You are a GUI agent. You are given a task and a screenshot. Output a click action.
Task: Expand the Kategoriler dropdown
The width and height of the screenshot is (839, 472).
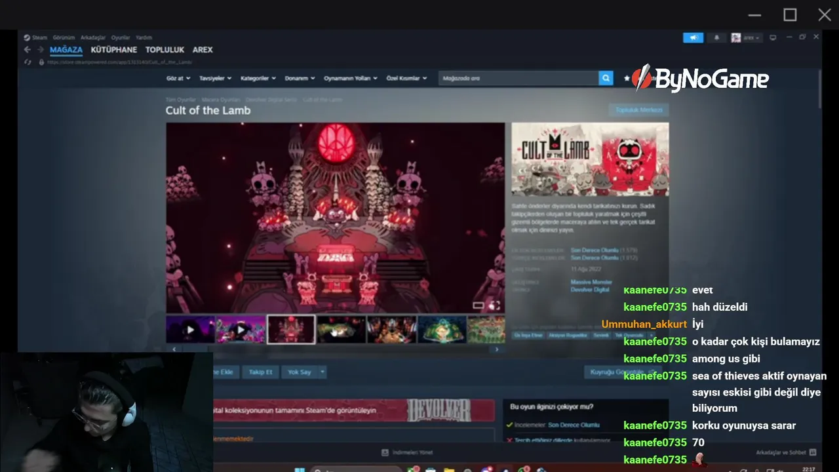click(258, 78)
